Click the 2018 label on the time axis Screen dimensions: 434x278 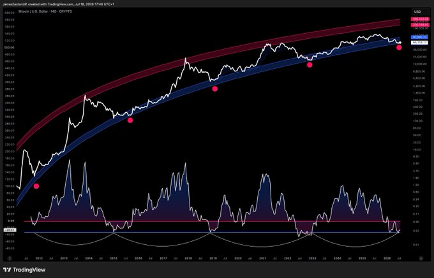pos(188,258)
